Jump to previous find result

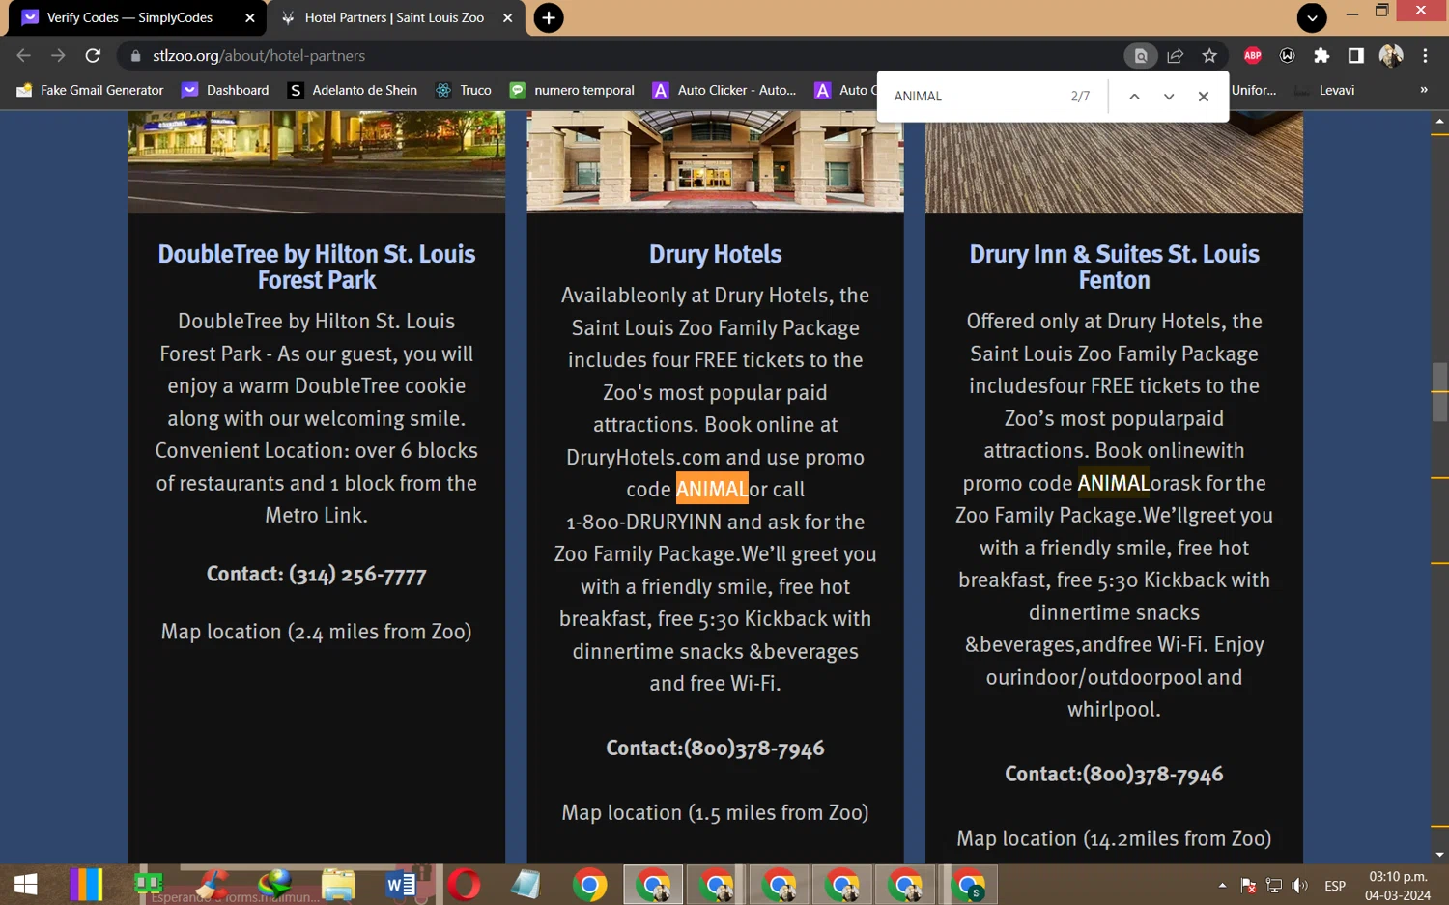click(x=1134, y=97)
